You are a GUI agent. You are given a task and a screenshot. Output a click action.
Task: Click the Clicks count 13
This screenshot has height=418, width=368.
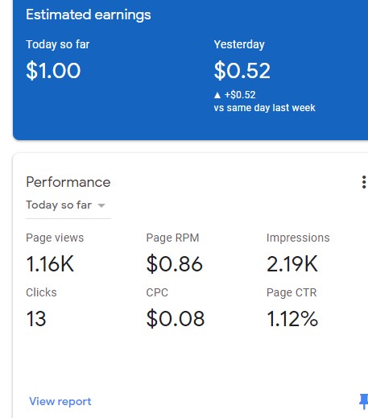(x=36, y=319)
